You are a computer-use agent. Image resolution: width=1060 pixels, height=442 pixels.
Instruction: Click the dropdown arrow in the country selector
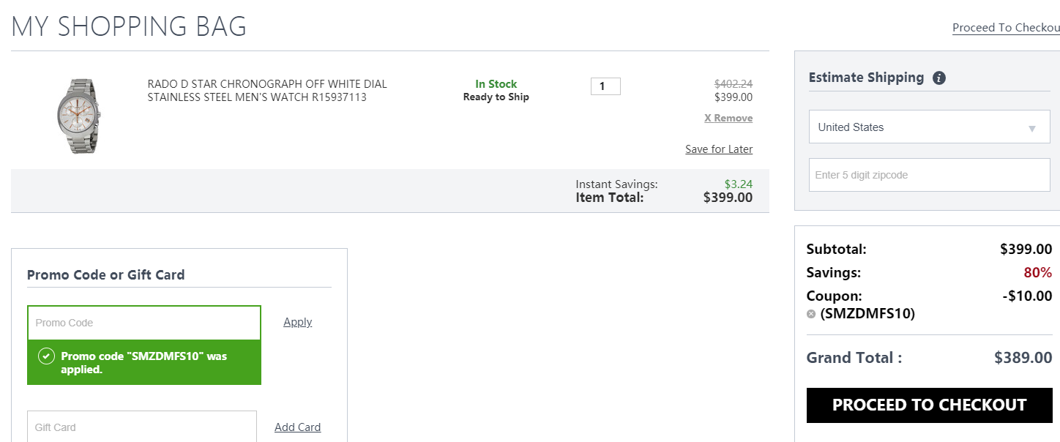1032,129
